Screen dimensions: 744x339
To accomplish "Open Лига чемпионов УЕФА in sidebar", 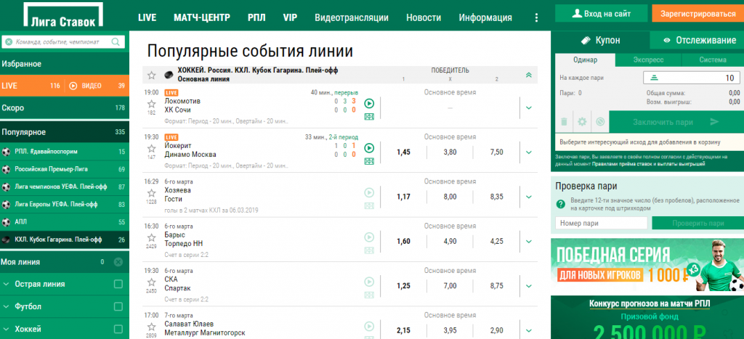I will pyautogui.click(x=64, y=187).
